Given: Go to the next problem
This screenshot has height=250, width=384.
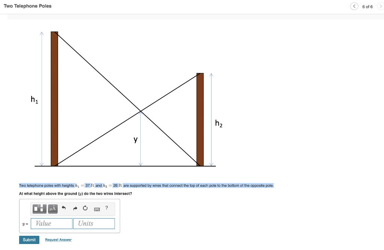Looking at the screenshot, I should [x=381, y=6].
